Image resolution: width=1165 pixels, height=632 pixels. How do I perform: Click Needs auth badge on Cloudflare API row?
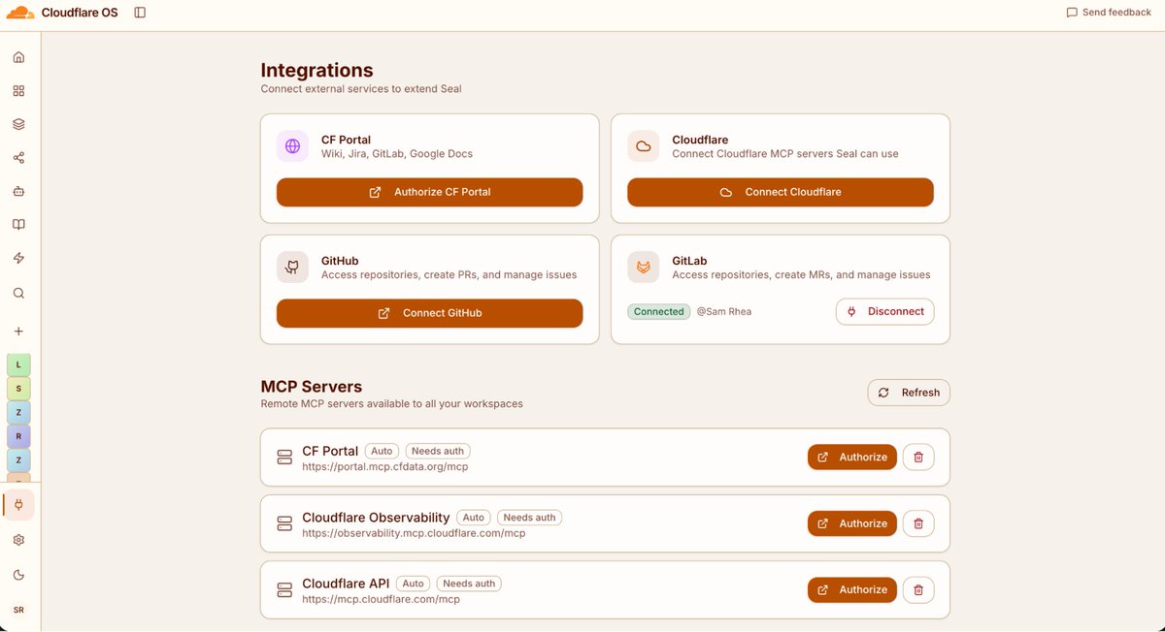click(x=469, y=584)
